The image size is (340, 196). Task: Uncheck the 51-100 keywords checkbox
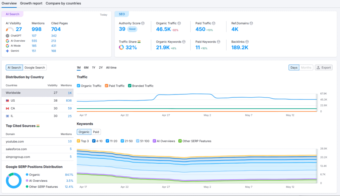pos(138,141)
